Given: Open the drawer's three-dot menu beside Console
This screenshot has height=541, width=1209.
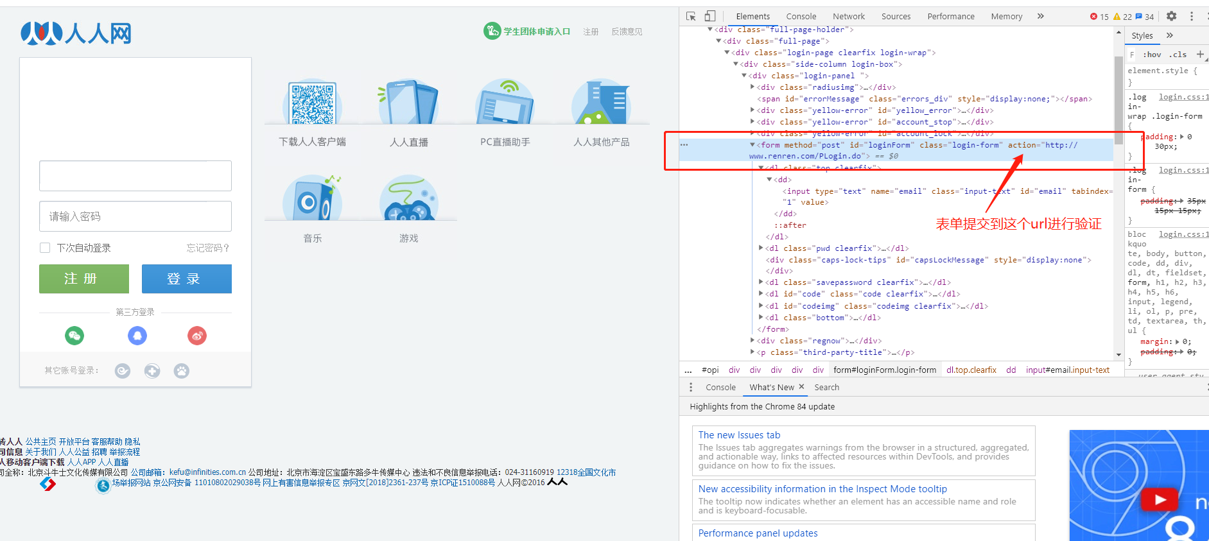Looking at the screenshot, I should (691, 387).
